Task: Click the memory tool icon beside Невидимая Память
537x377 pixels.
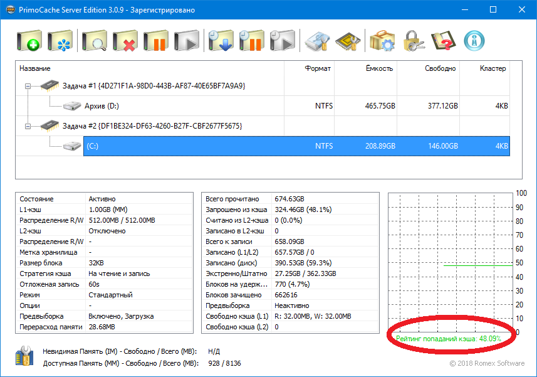Action: click(x=24, y=356)
